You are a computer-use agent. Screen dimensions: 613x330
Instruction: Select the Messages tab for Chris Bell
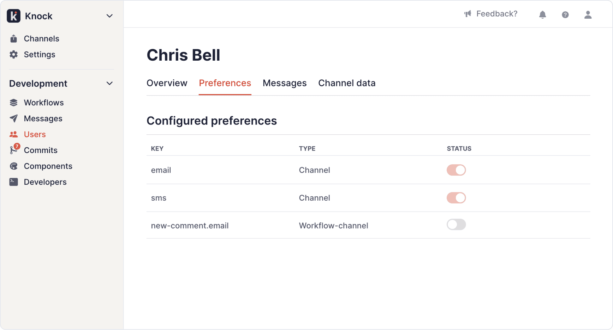click(284, 83)
